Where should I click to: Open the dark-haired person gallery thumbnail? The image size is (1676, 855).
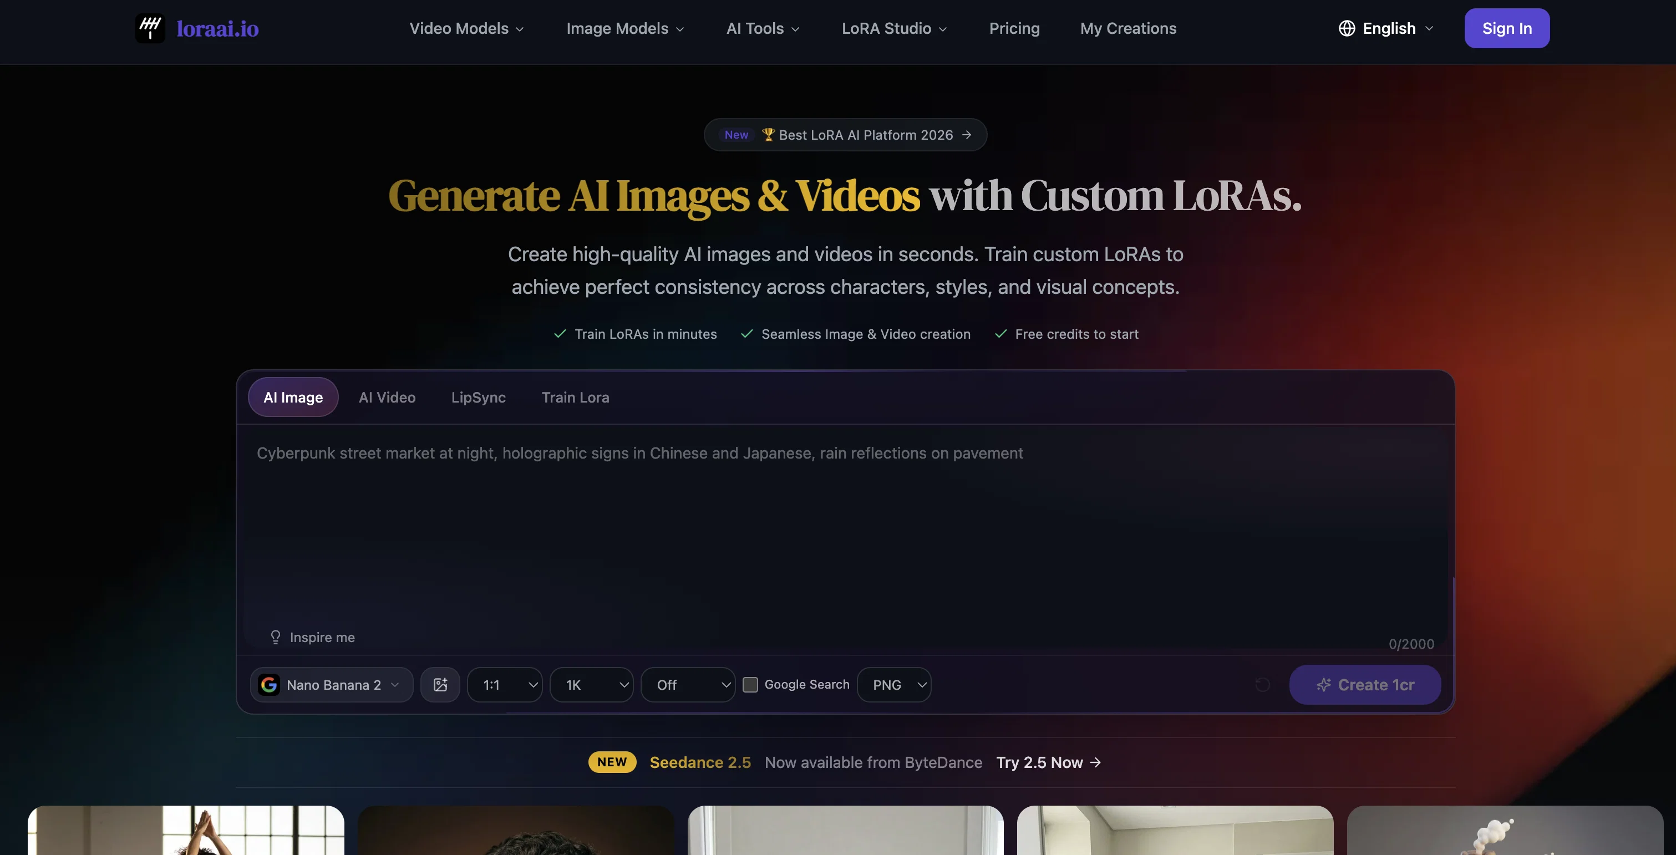515,830
